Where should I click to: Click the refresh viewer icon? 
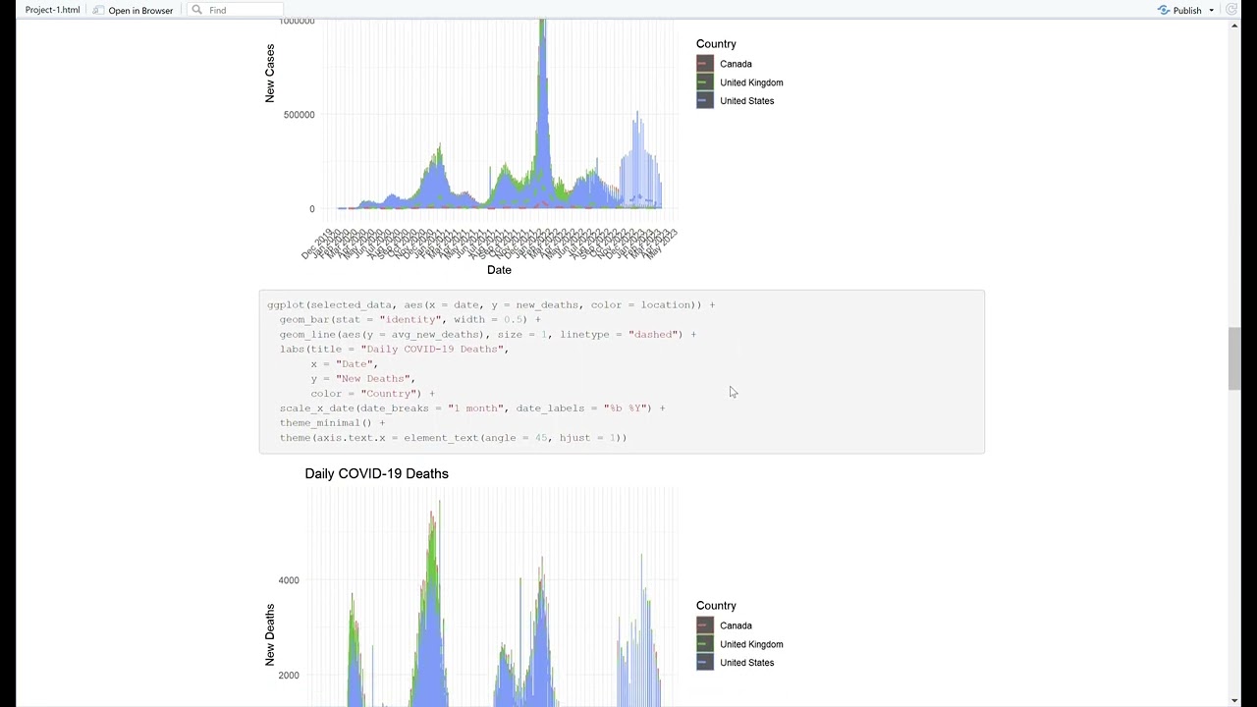tap(1231, 10)
